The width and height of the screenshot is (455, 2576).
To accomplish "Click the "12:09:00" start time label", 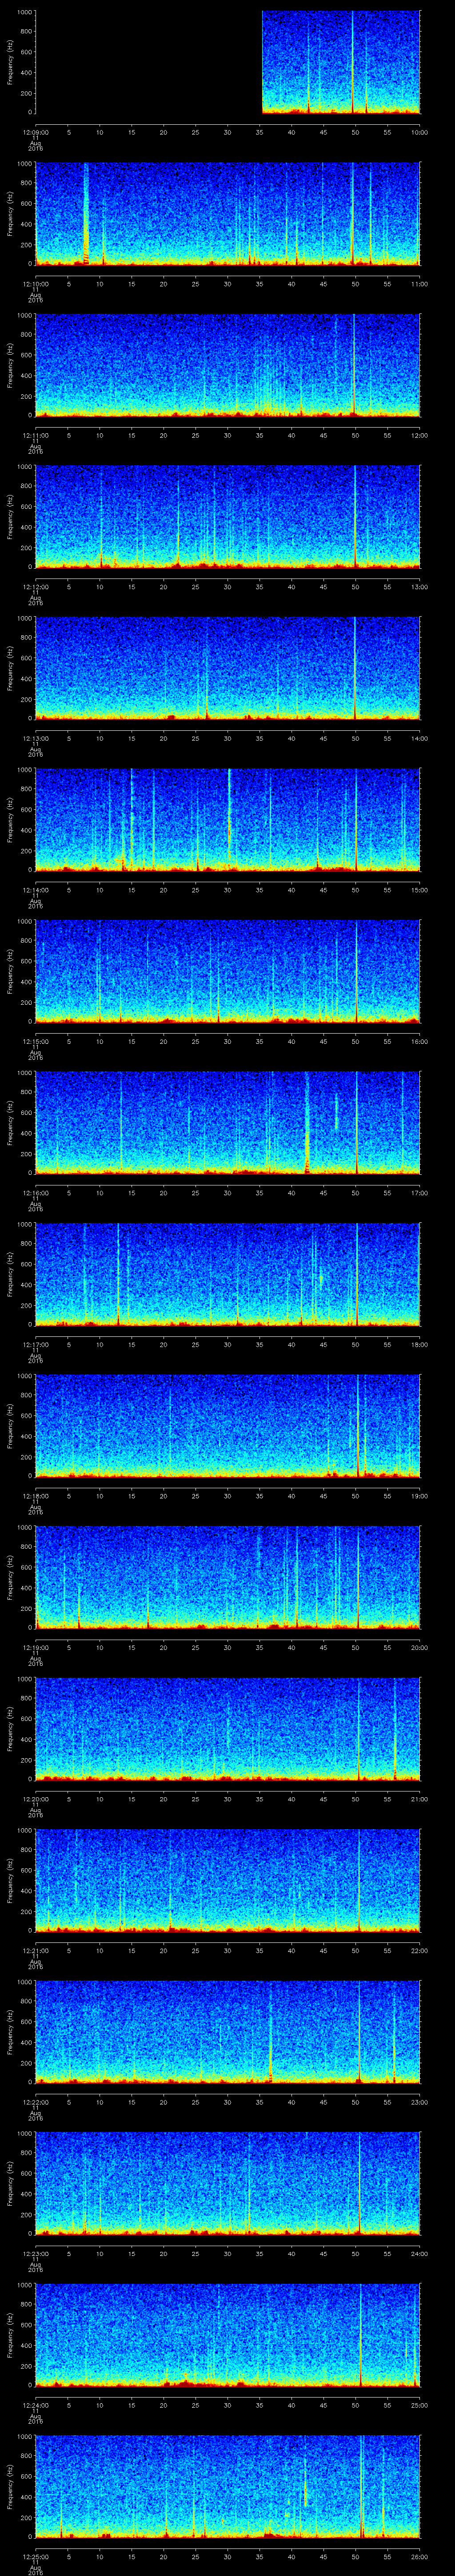I will click(x=35, y=132).
